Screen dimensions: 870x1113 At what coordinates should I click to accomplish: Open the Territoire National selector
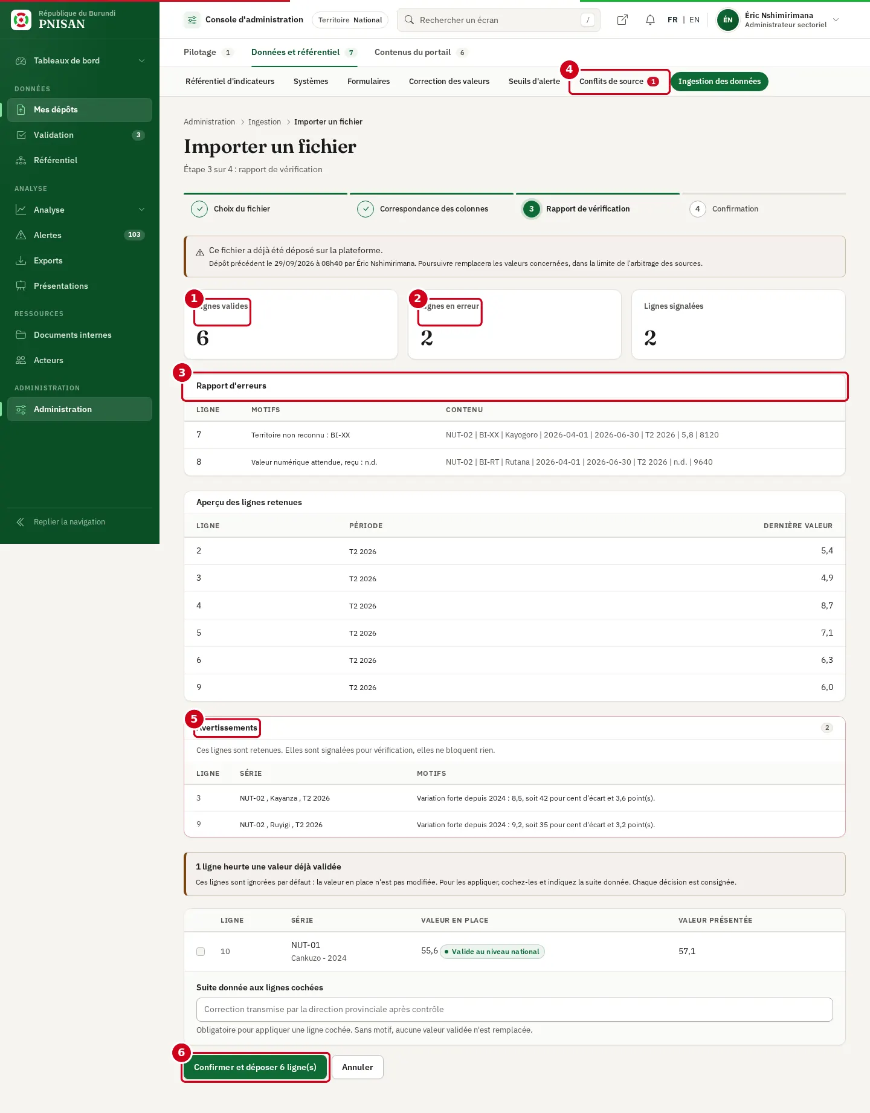350,20
